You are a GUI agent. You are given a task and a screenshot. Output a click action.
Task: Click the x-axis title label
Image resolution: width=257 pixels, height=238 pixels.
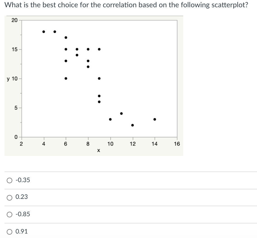[x=99, y=151]
